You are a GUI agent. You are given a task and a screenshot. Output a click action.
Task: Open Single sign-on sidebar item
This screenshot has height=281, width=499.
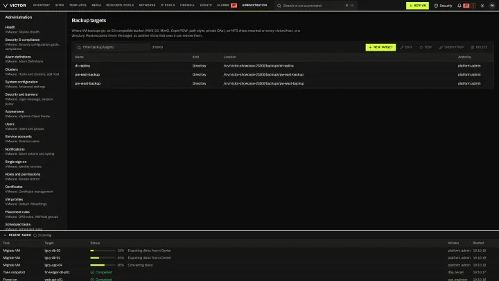pos(33,164)
